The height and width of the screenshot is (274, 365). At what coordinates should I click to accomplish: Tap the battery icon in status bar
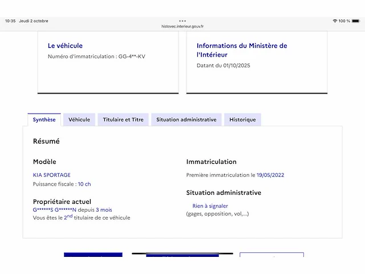coord(356,21)
